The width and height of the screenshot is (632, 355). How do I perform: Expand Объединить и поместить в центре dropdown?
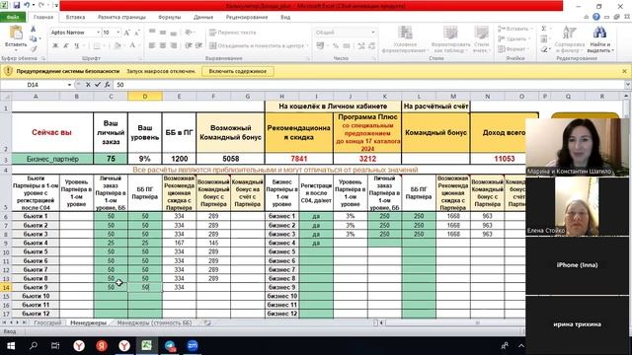[307, 46]
